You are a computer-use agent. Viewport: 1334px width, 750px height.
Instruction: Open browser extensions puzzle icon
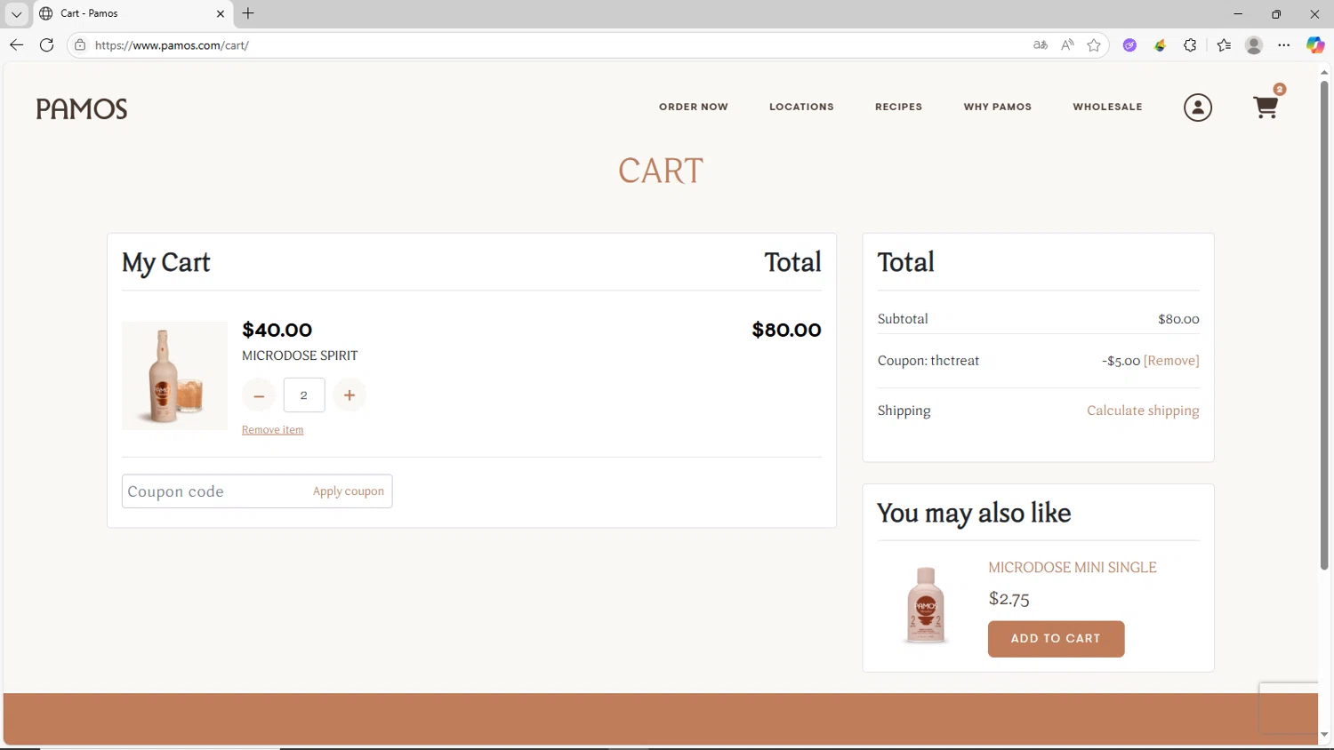tap(1190, 44)
